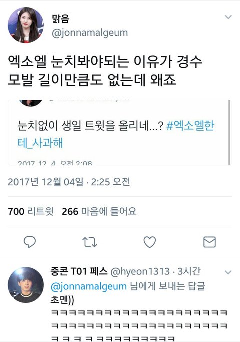Viewport: 240px width, 342px height.
Task: Click the reply speech bubble icon
Action: point(30,242)
